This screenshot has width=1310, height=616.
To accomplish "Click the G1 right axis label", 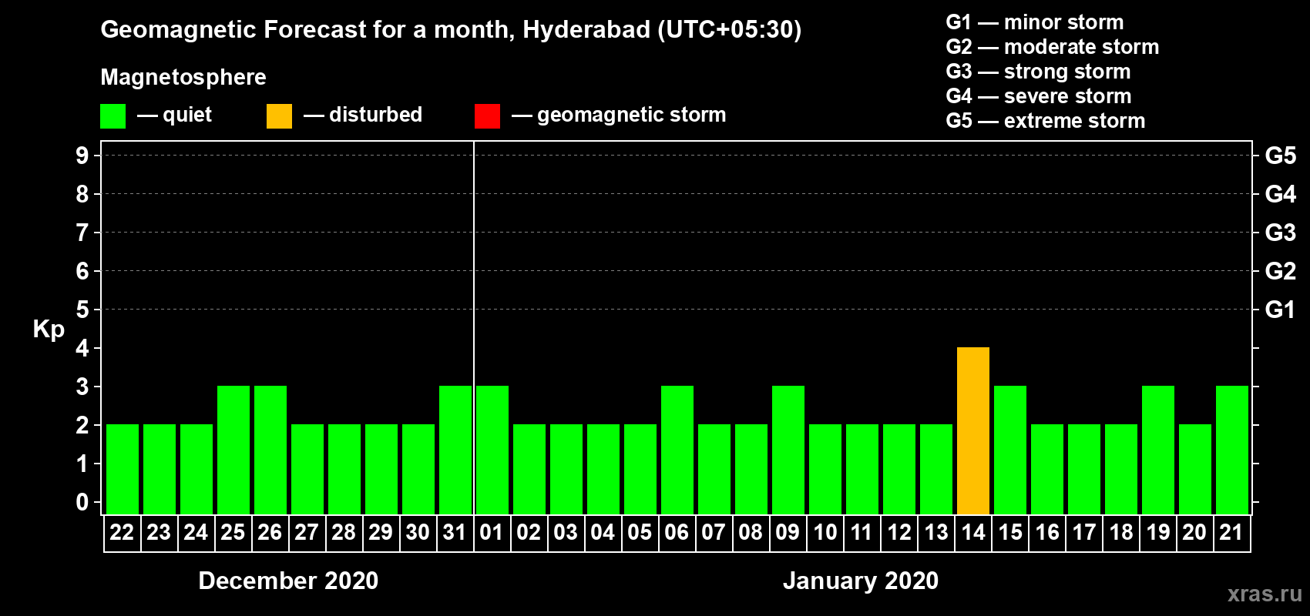I will click(x=1281, y=310).
